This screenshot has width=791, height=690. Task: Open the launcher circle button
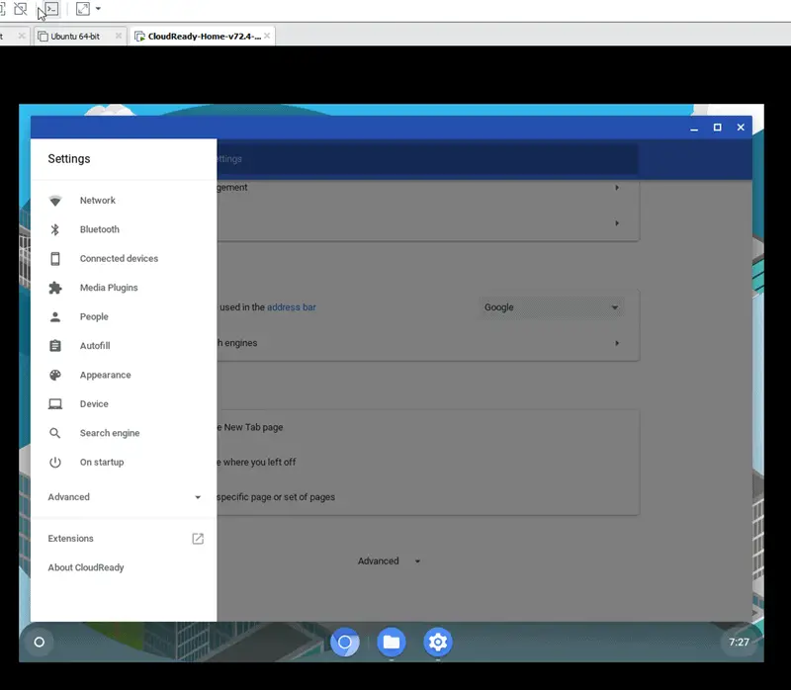pyautogui.click(x=39, y=643)
